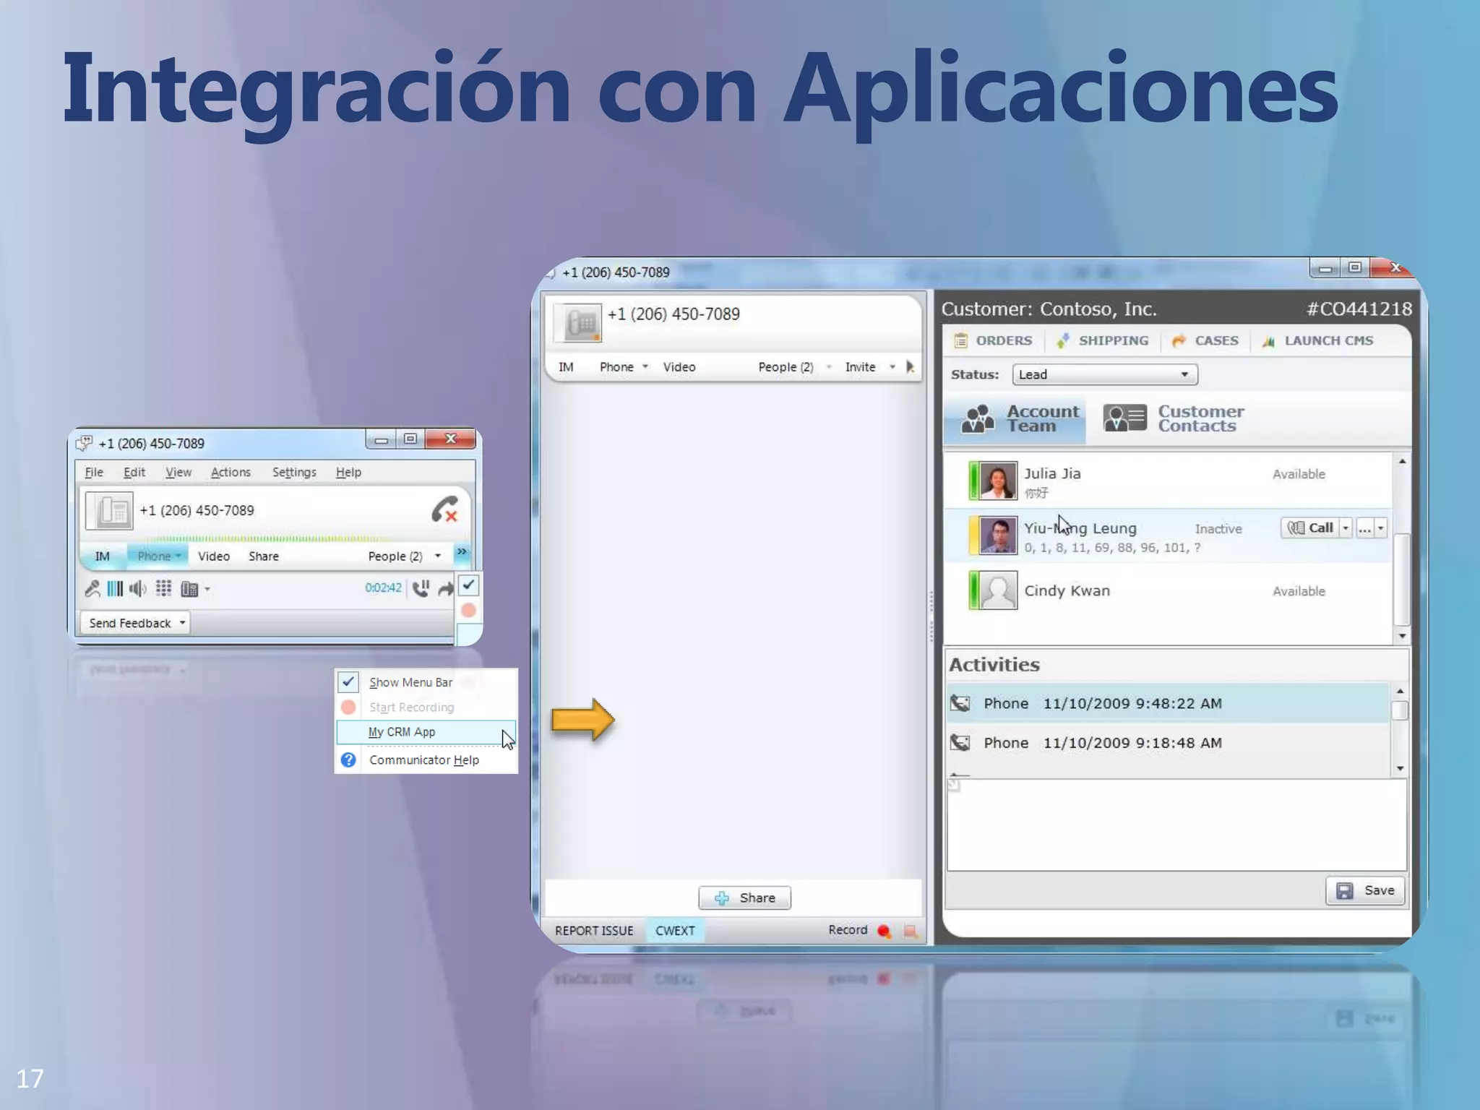1480x1110 pixels.
Task: Open the Edit menu
Action: 134,472
